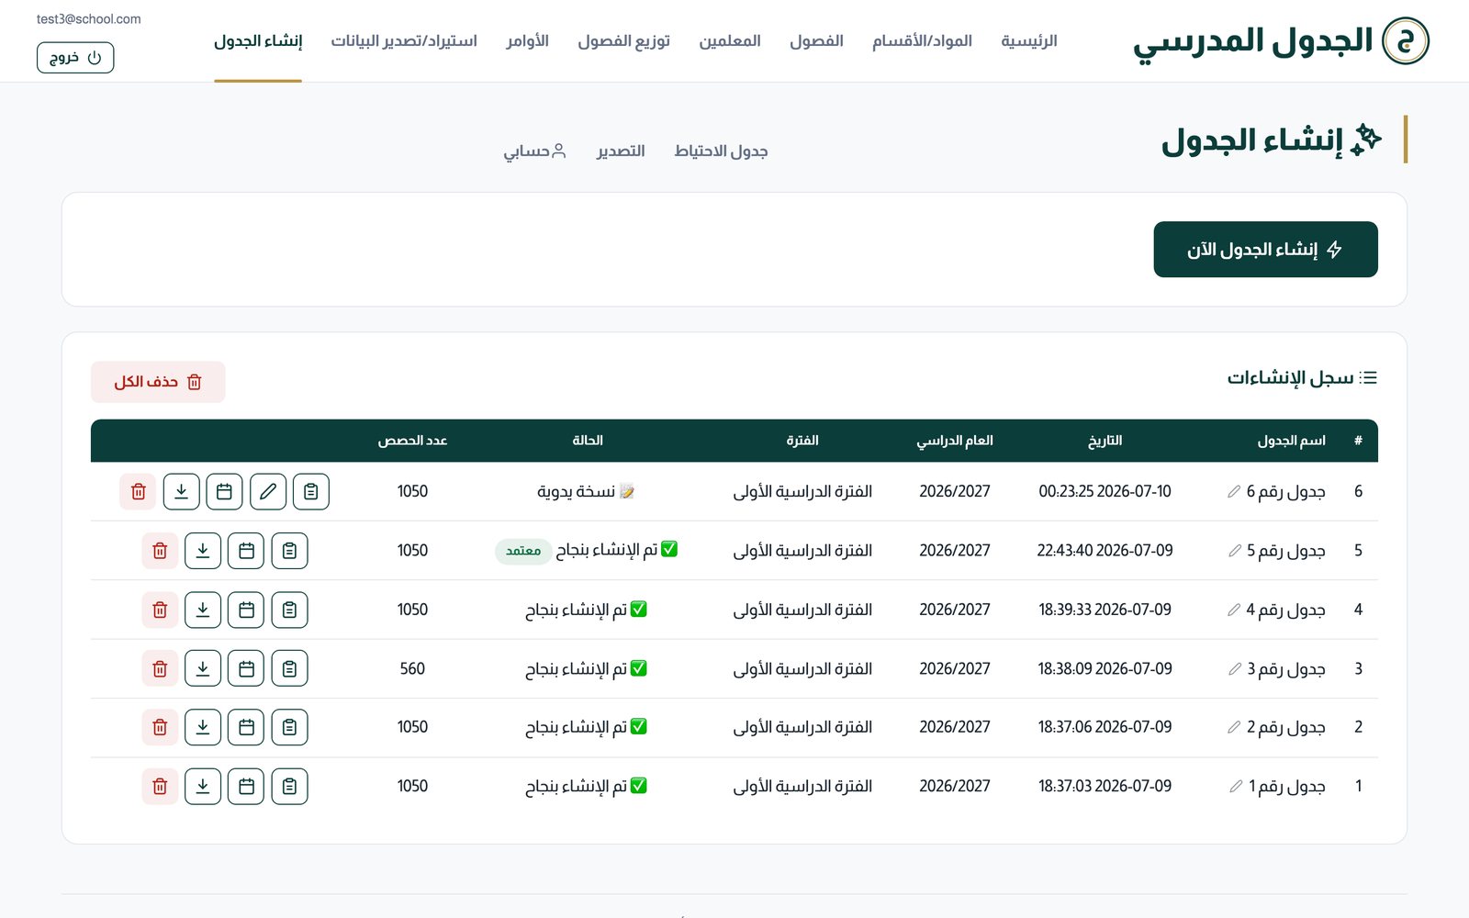Rename جدول رقم 6 via pencil icon

click(1234, 492)
